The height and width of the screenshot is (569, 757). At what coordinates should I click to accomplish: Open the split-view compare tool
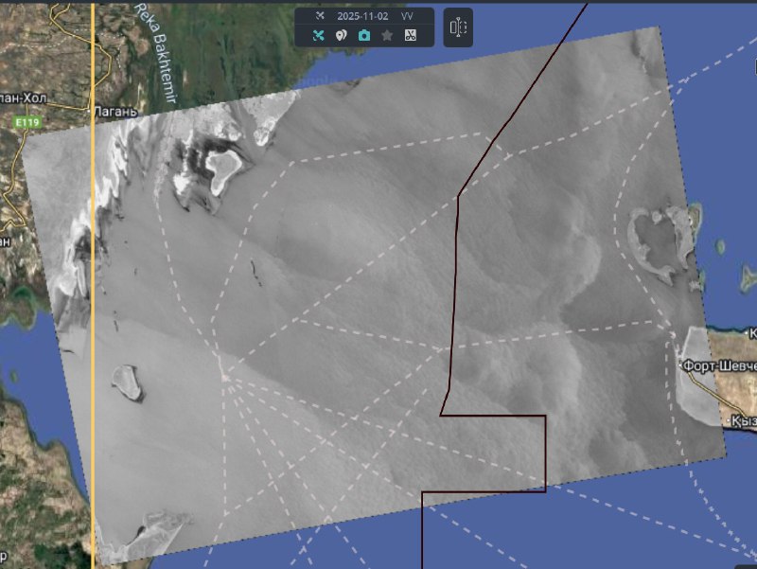(458, 27)
